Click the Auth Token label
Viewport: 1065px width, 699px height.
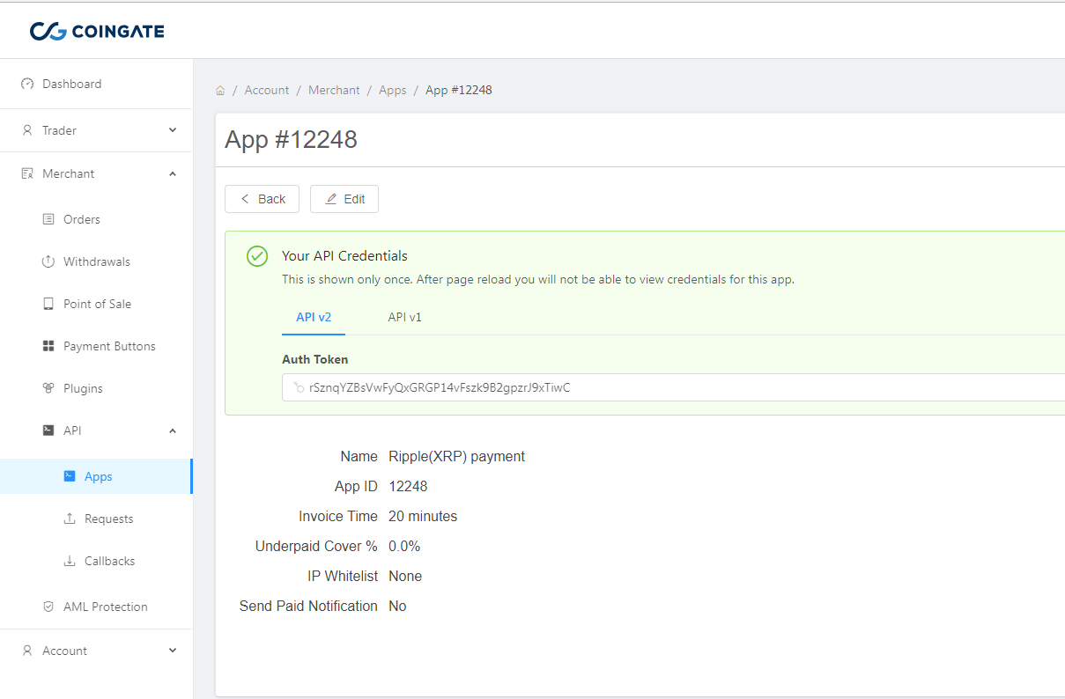pos(314,359)
